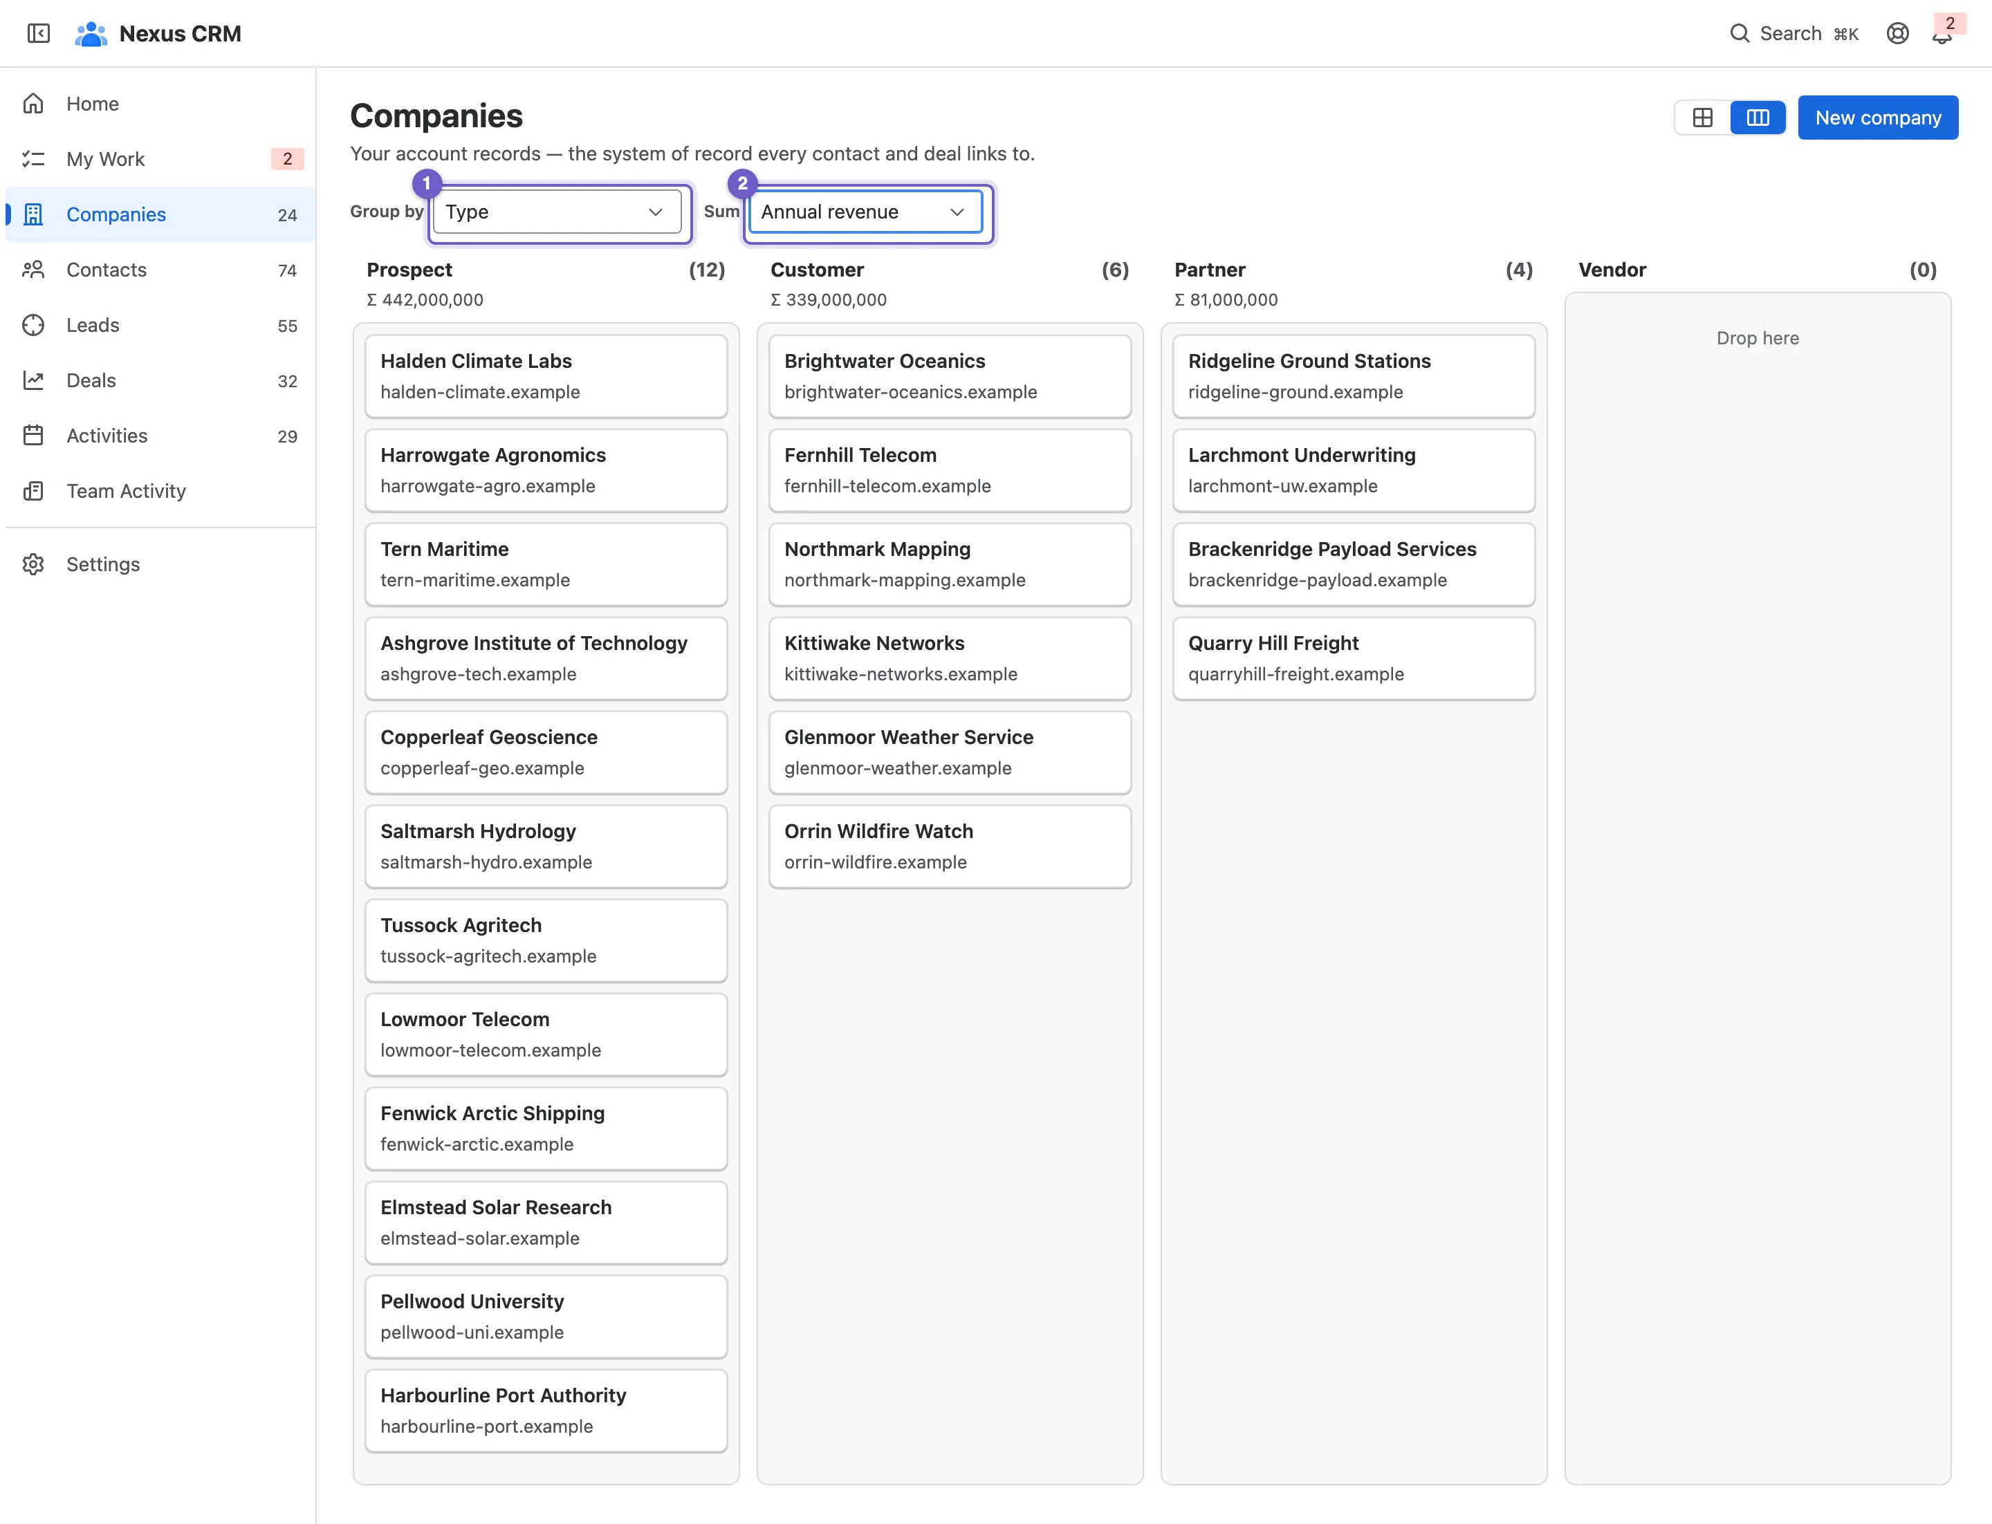Switch to board column view
1992x1524 pixels.
click(x=1758, y=118)
